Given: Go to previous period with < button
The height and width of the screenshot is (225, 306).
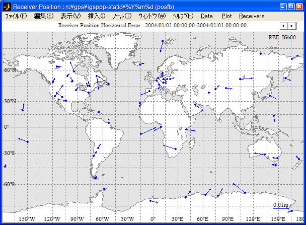Looking at the screenshot, I should [x=283, y=25].
